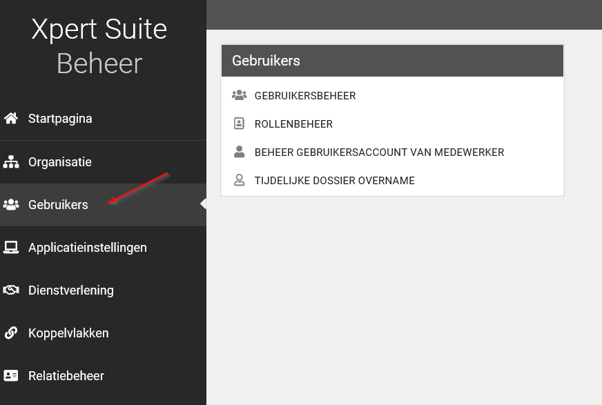Open the GEBRUIKERSBEHEER link
602x405 pixels.
[x=305, y=96]
